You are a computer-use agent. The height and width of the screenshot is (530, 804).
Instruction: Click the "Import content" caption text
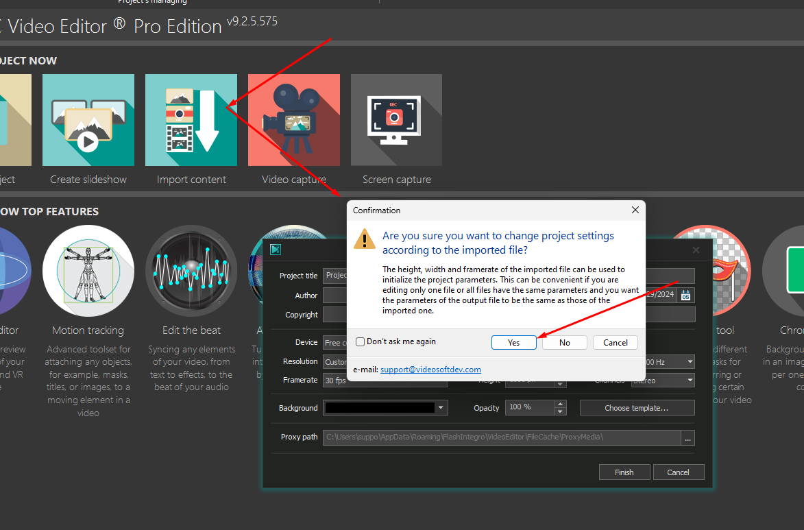click(x=191, y=180)
